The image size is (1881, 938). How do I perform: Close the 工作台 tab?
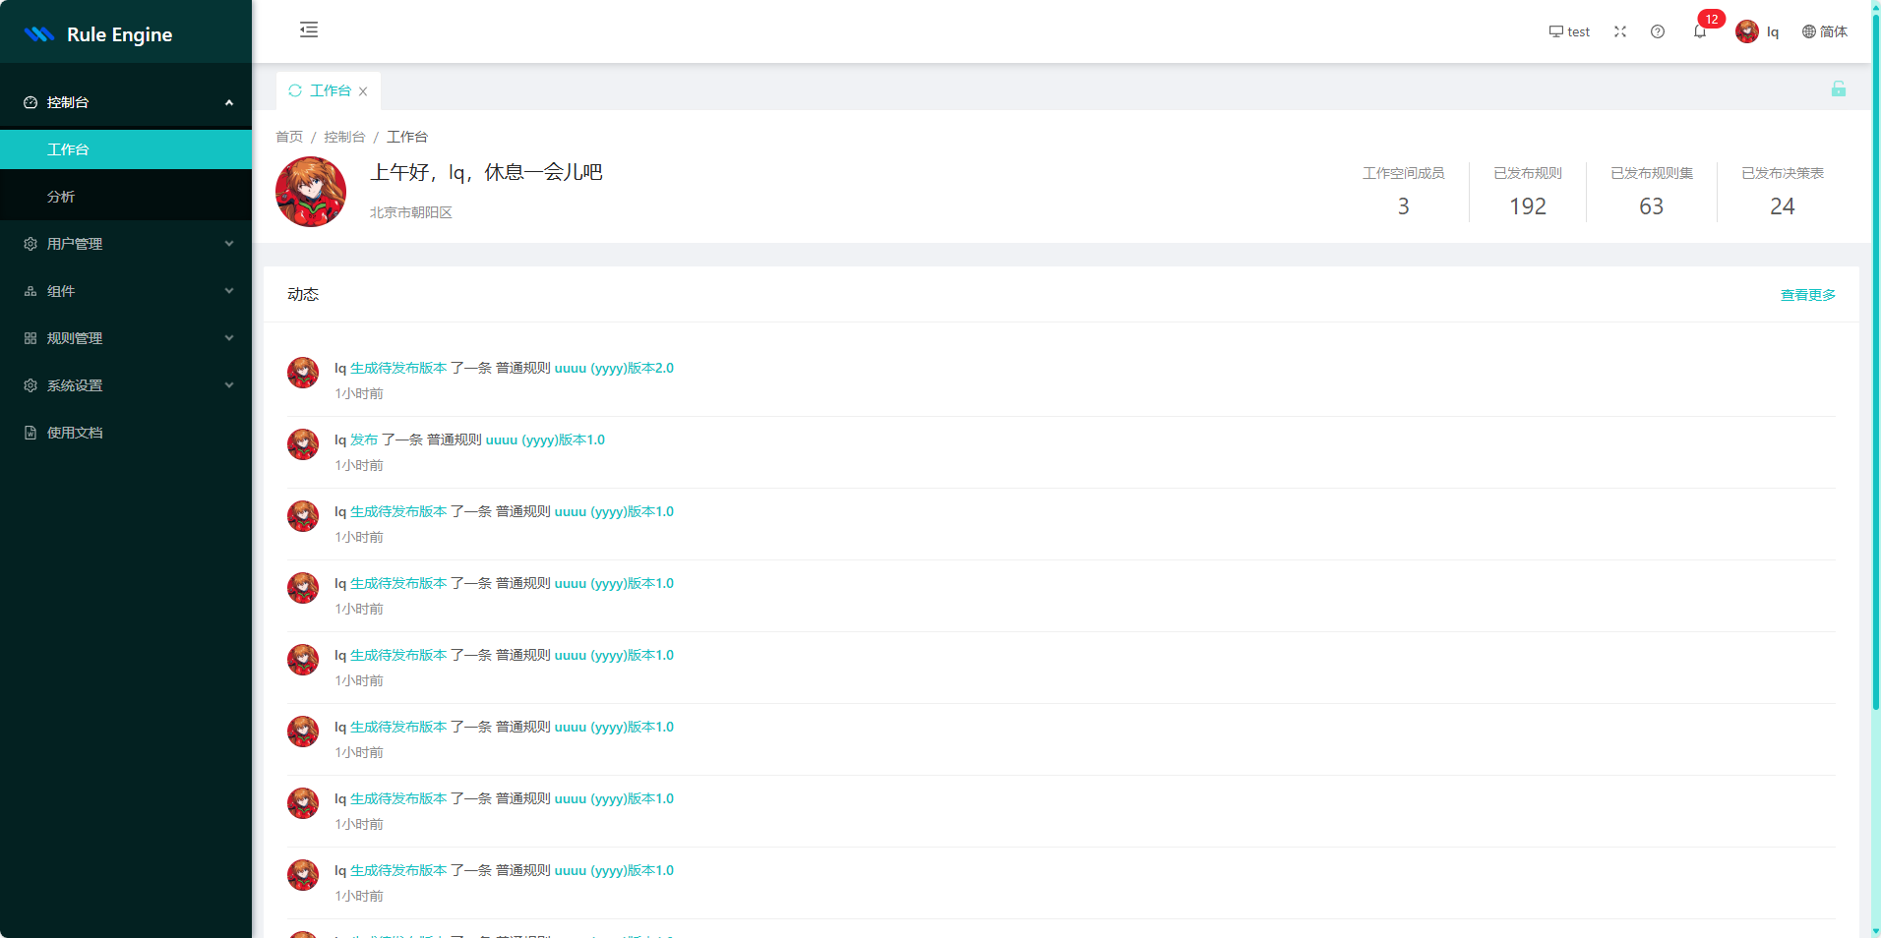click(x=363, y=91)
